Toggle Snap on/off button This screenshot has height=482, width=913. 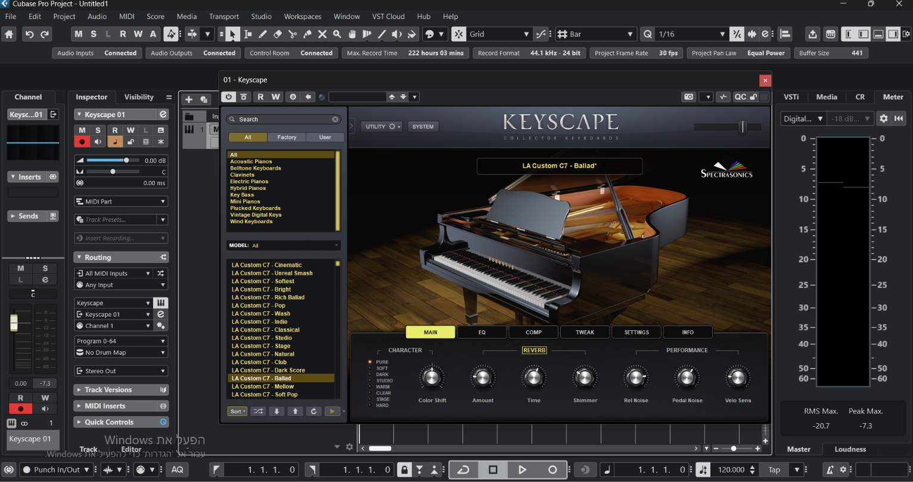click(458, 35)
